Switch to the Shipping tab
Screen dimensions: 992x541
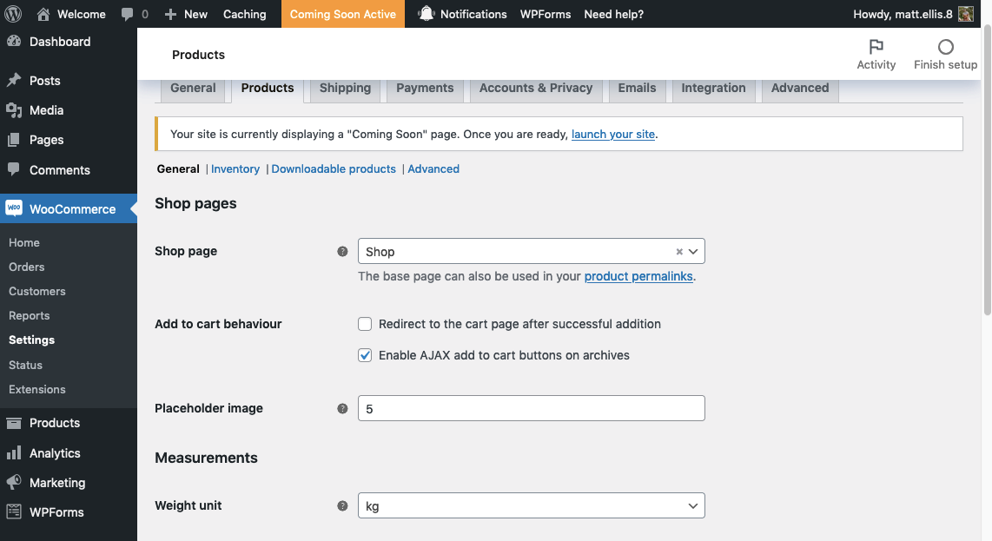pyautogui.click(x=345, y=88)
